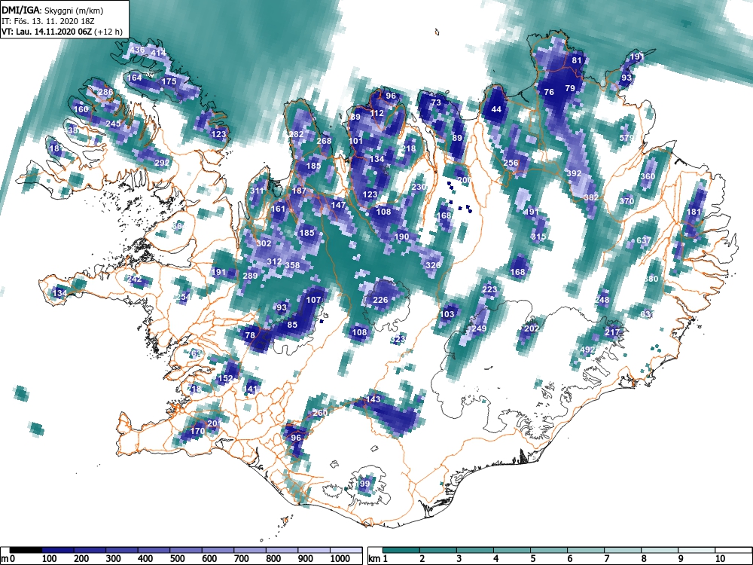
Task: Click the map value 223
Action: tap(489, 289)
